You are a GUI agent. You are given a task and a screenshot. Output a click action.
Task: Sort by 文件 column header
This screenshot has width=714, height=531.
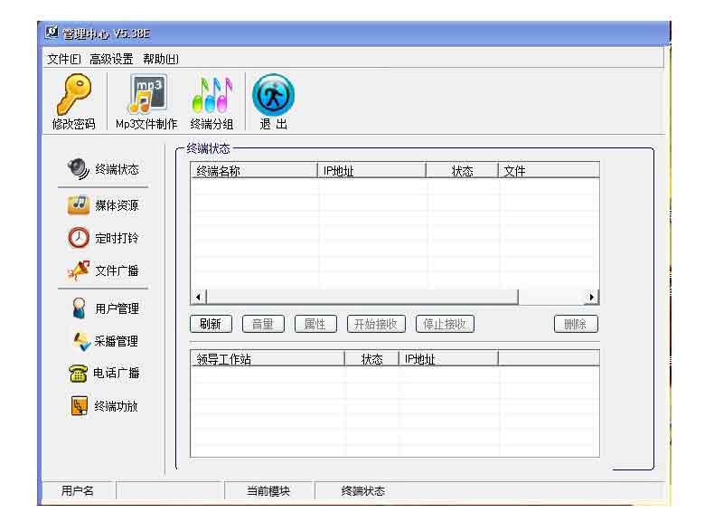click(550, 171)
